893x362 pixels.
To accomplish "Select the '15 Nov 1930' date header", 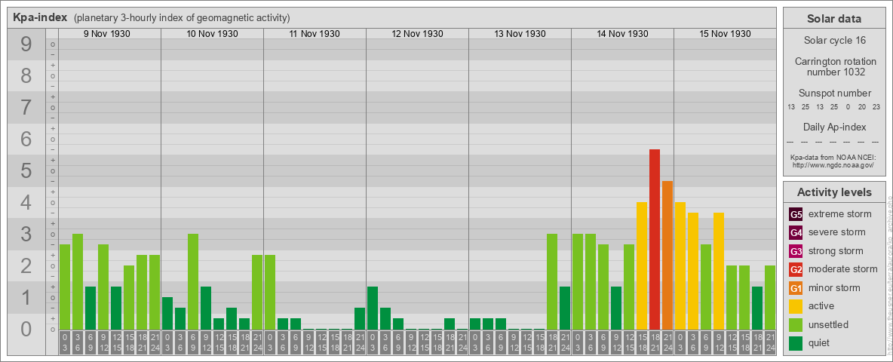I will [x=724, y=34].
